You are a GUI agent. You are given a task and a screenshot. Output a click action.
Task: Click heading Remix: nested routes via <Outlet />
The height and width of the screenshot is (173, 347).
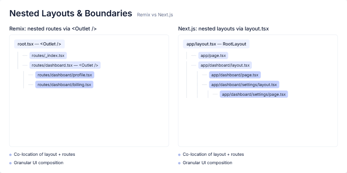(53, 29)
